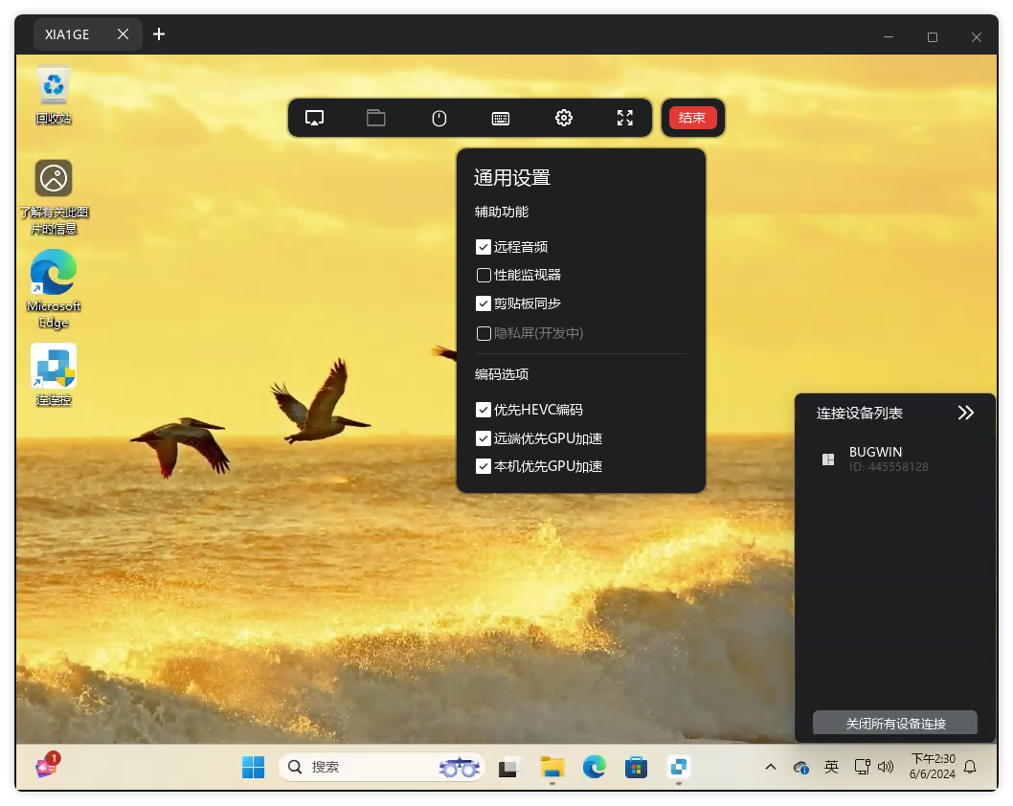
Task: Open the Task View taskbar icon
Action: 507,768
